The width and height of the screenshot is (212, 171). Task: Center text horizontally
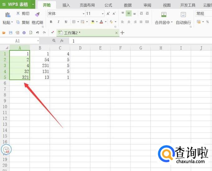coord(129,22)
